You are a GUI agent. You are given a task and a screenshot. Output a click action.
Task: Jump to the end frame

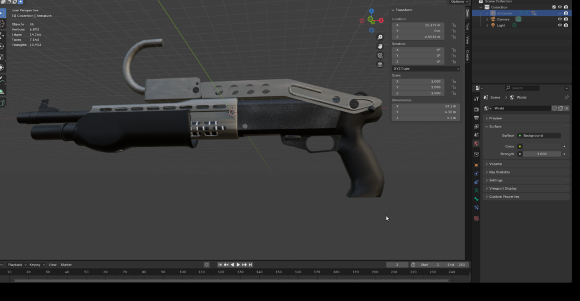click(250, 265)
